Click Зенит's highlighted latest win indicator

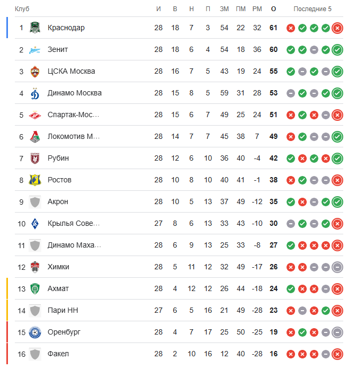[x=337, y=50]
